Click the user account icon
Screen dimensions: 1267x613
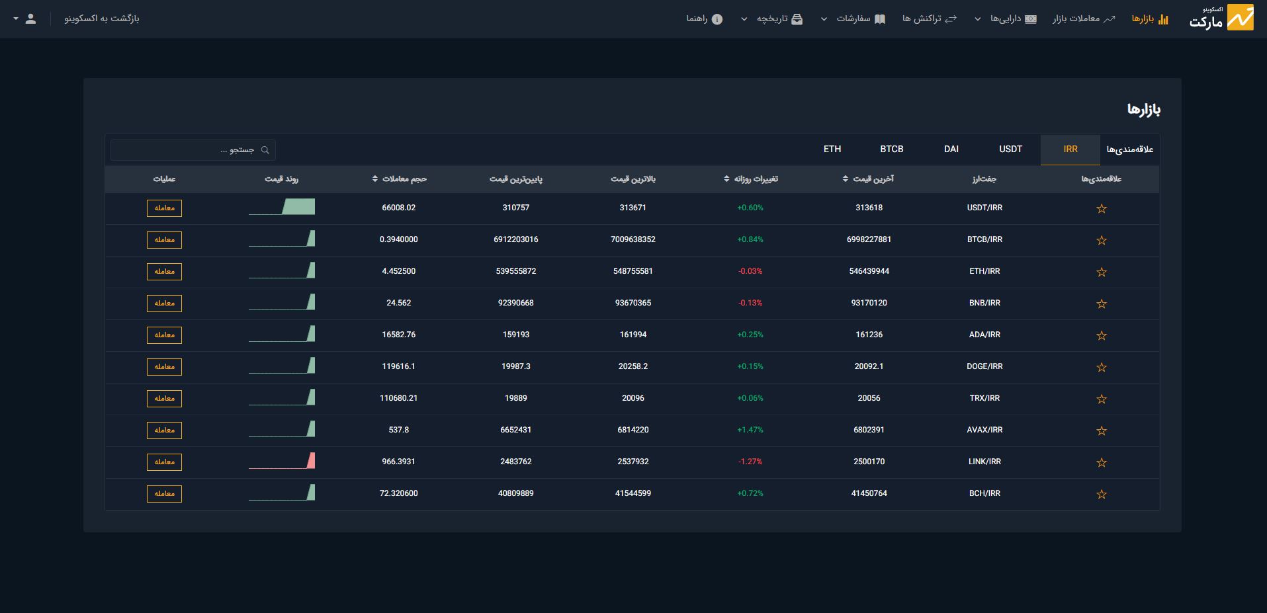[30, 19]
